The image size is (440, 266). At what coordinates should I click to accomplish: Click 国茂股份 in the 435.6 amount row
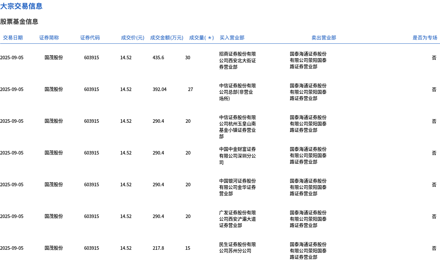(x=54, y=58)
